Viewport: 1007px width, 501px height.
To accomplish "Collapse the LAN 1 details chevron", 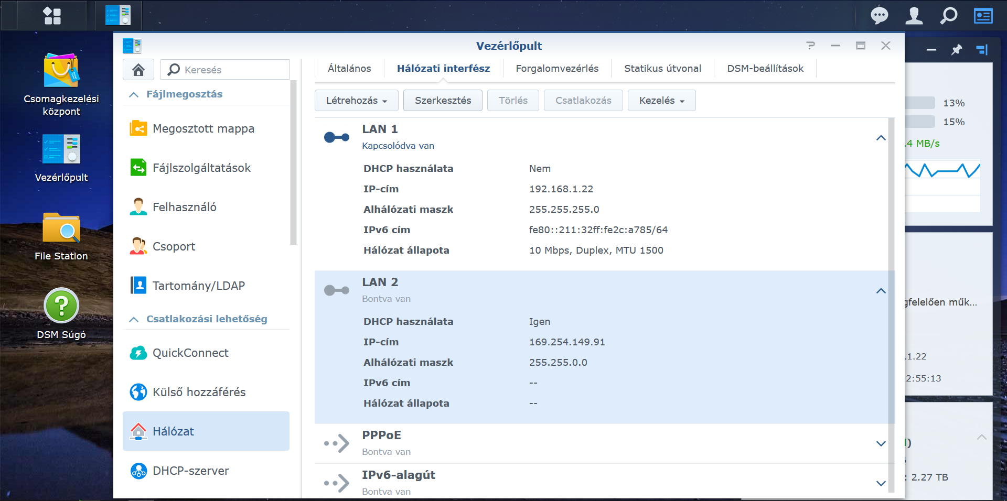I will [x=881, y=138].
